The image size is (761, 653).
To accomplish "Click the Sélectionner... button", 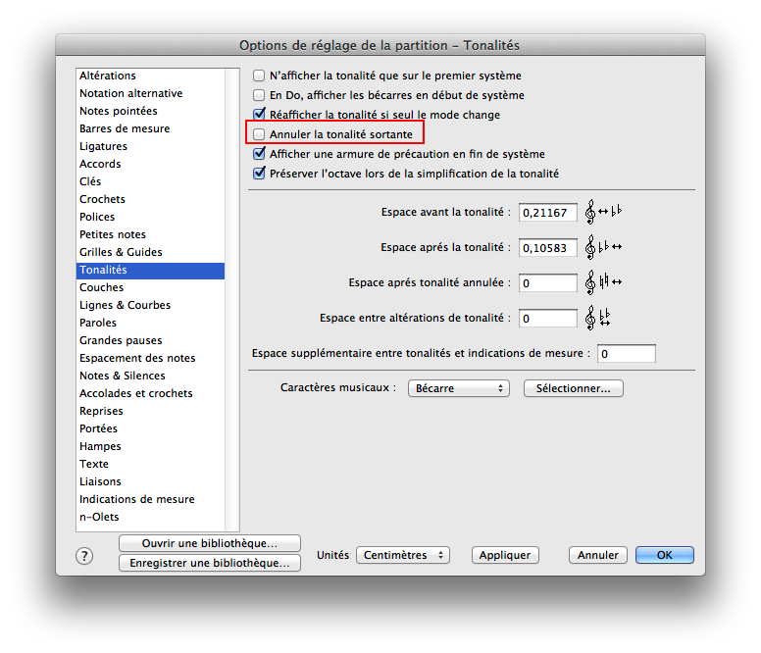I will click(x=574, y=388).
